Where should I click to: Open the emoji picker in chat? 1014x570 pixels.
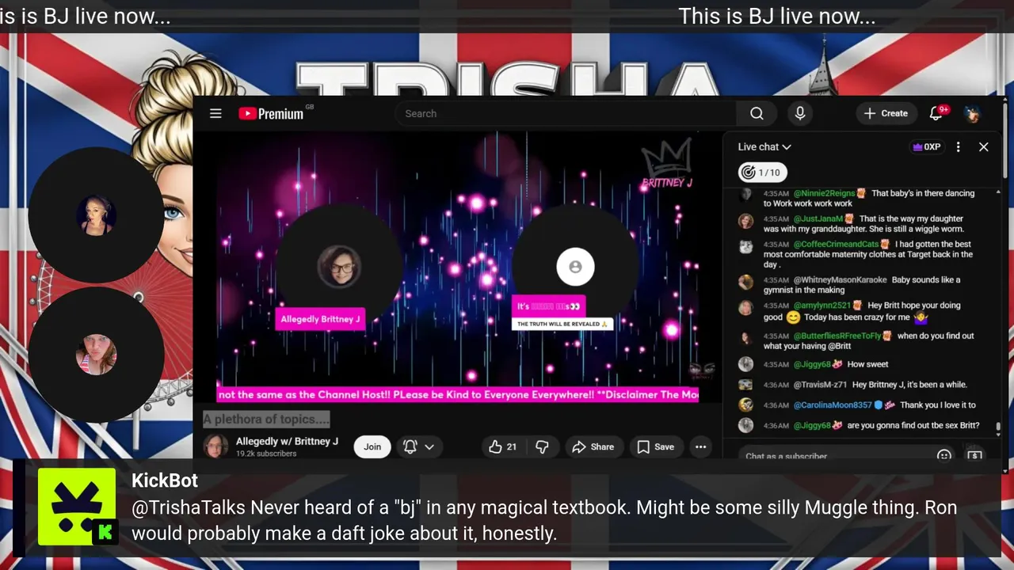(943, 455)
